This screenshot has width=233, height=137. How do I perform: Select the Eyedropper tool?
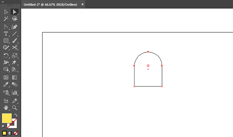(x=6, y=84)
